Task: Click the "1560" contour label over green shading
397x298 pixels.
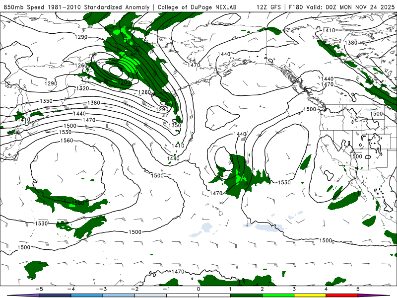Action: (x=78, y=203)
